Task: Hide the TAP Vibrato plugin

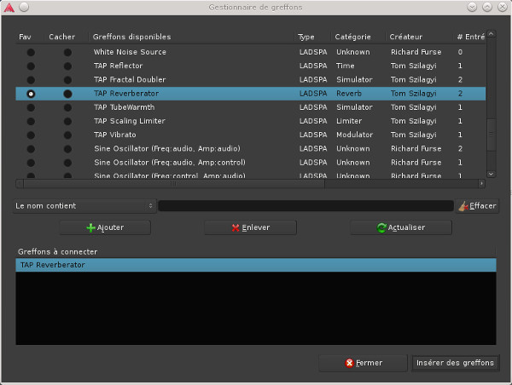Action: 67,135
